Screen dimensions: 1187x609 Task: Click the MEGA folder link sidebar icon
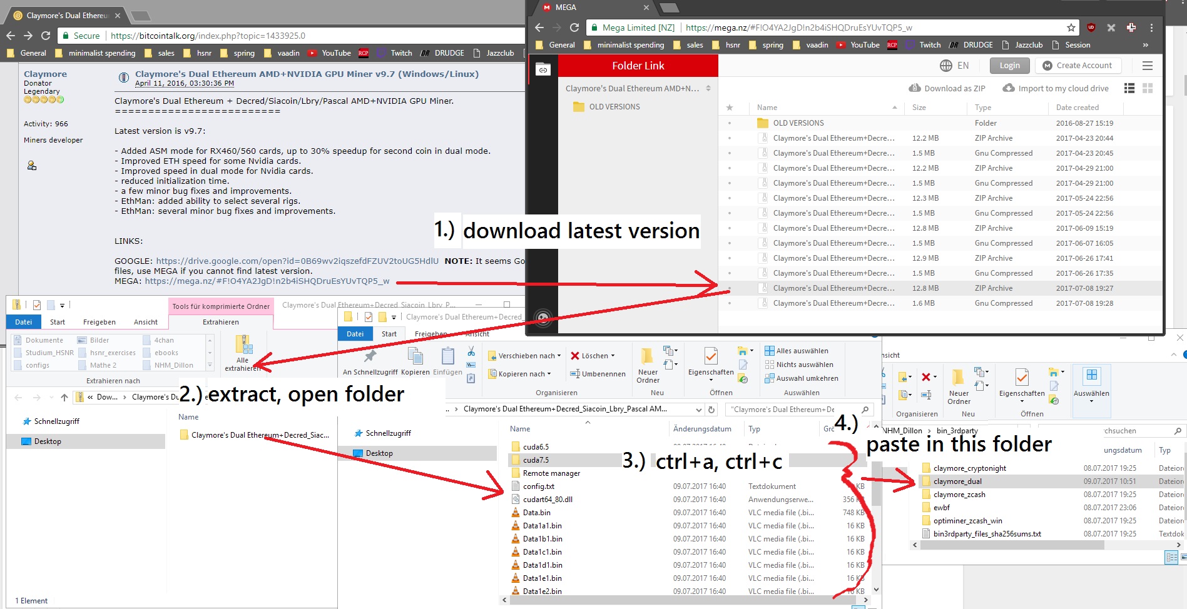point(543,69)
